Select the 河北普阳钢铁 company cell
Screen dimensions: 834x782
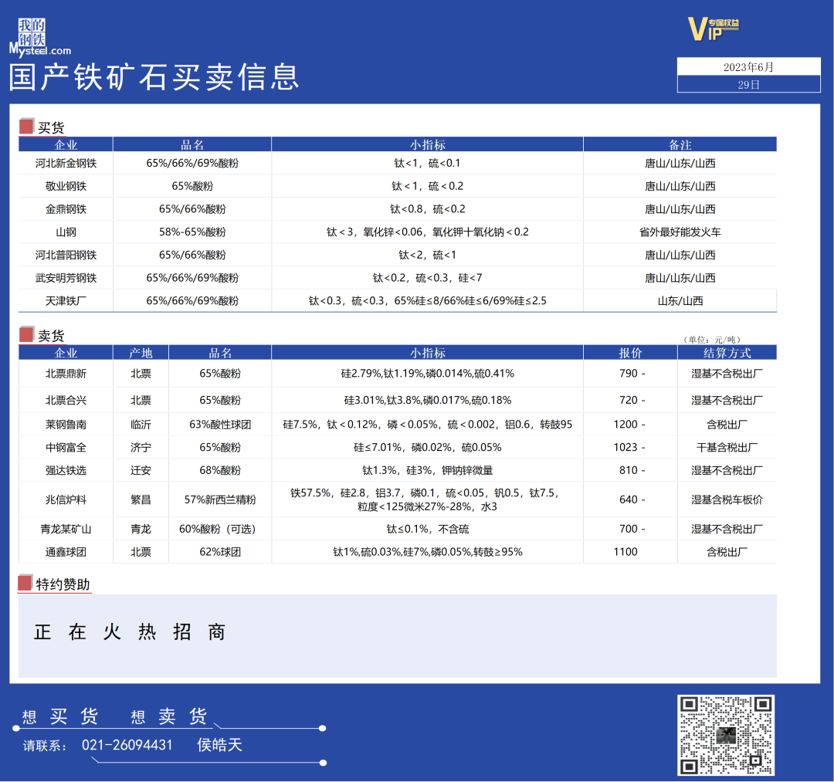[66, 255]
